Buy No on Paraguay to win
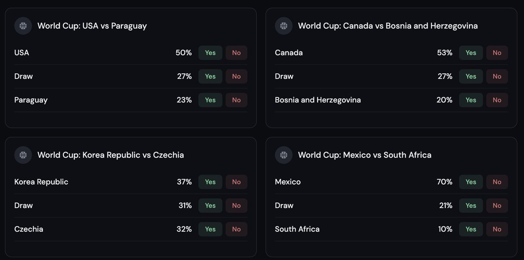Image resolution: width=524 pixels, height=260 pixels. pos(236,100)
